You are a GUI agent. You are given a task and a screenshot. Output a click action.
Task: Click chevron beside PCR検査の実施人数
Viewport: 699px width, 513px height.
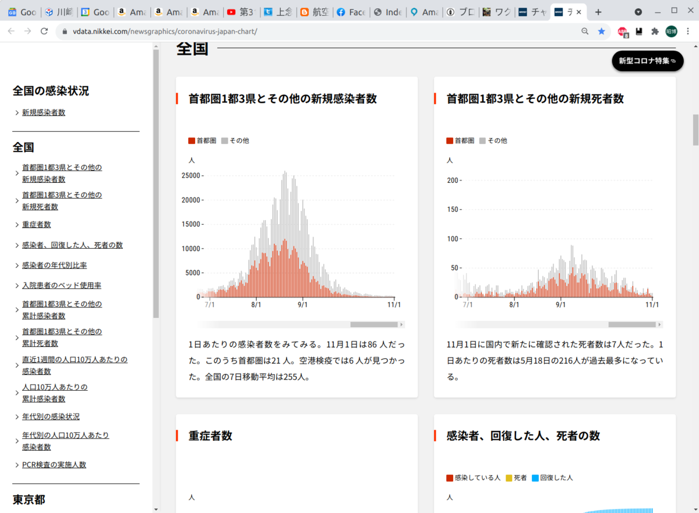(x=17, y=465)
